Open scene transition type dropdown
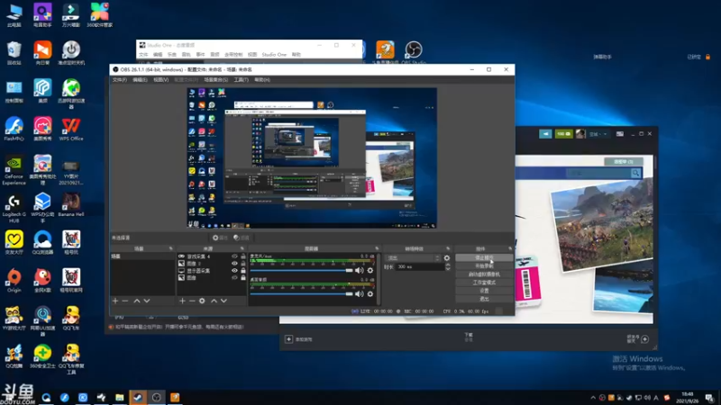 tap(413, 258)
